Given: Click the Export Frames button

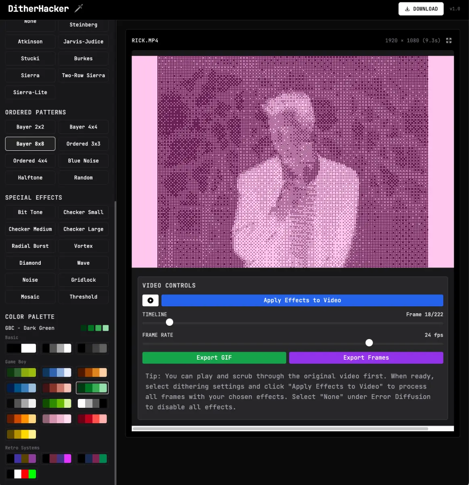Looking at the screenshot, I should [x=366, y=358].
